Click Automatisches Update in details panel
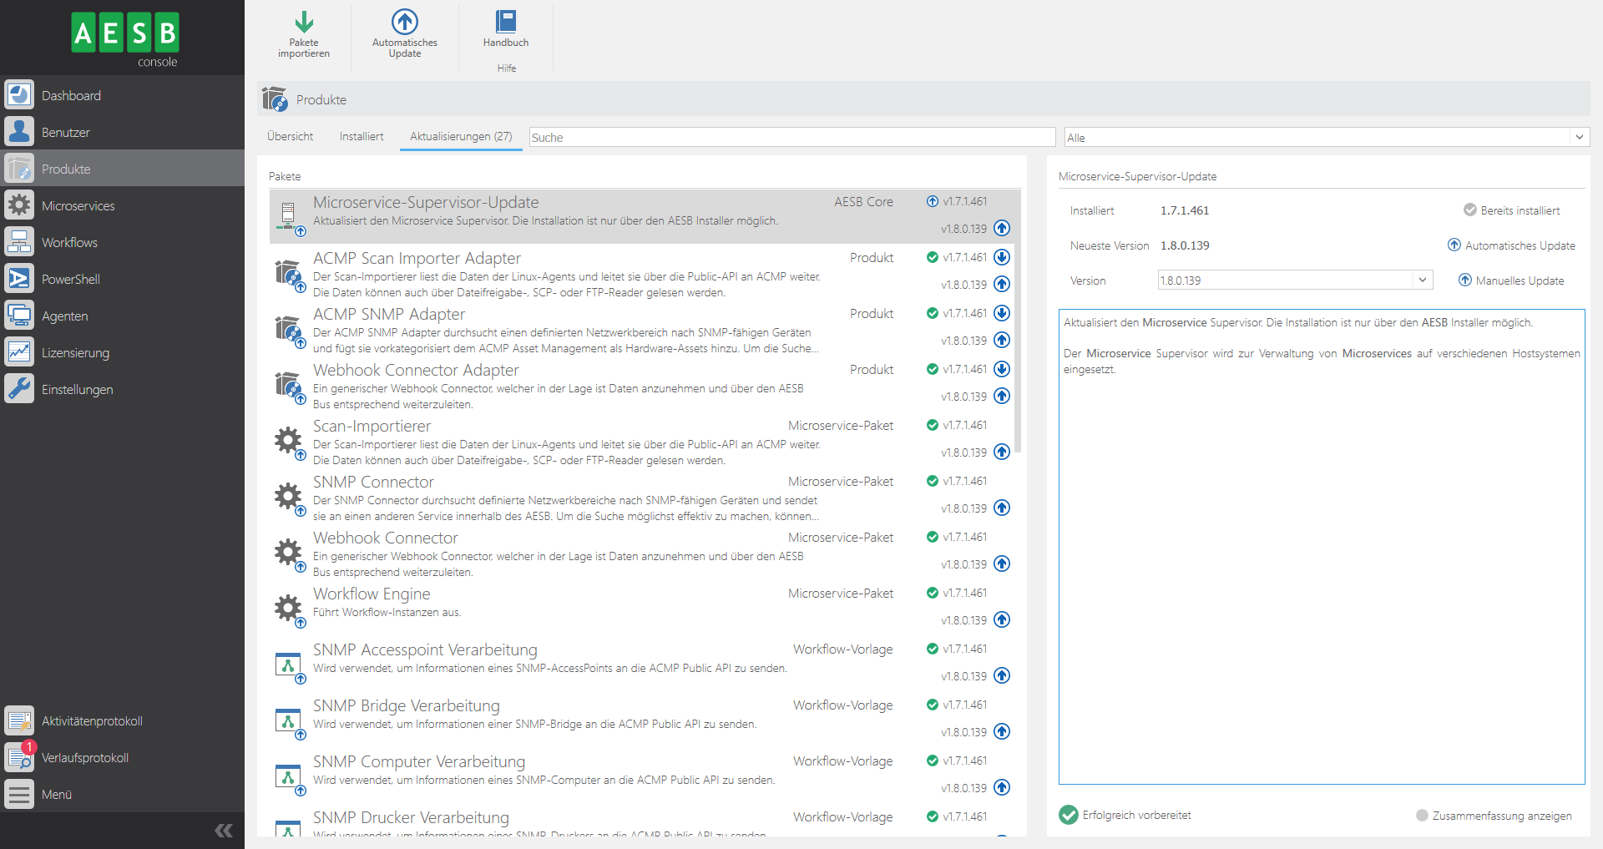This screenshot has width=1603, height=849. tap(1511, 245)
